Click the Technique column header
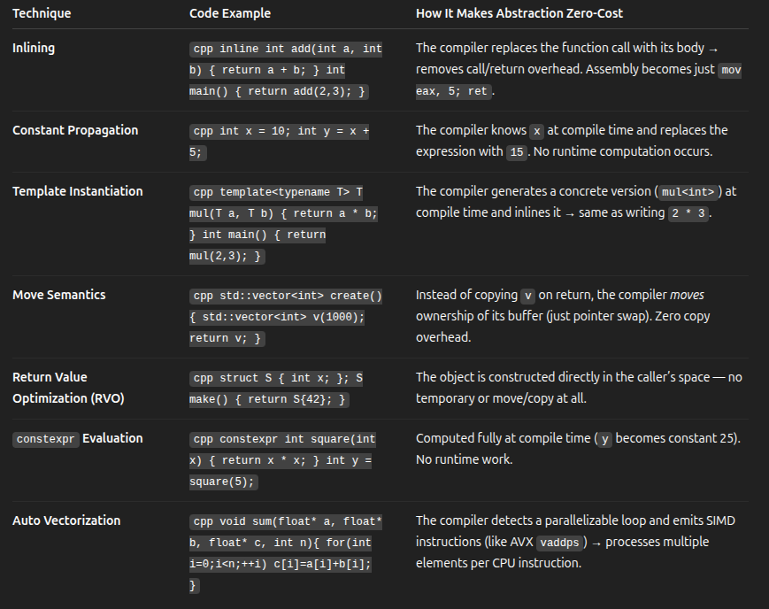This screenshot has width=769, height=609. pyautogui.click(x=42, y=13)
